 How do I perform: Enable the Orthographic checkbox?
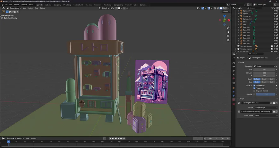(x=254, y=86)
